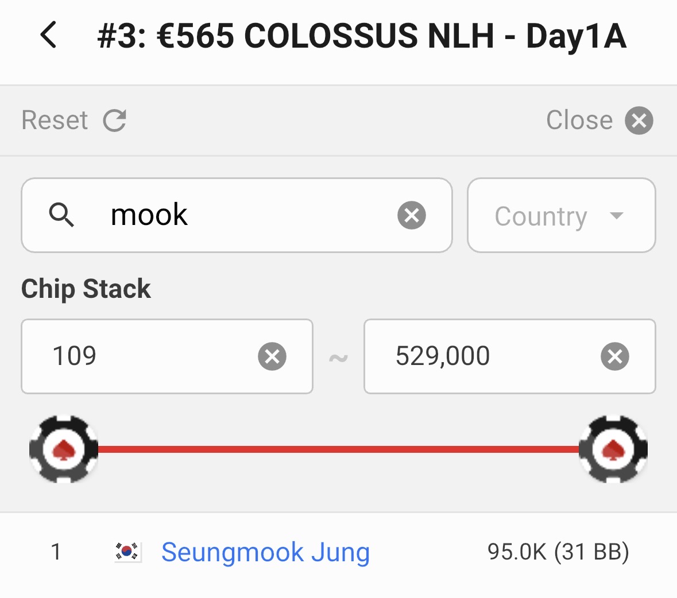Viewport: 677px width, 598px height.
Task: Click the left poker chip slider handle
Action: pos(64,449)
